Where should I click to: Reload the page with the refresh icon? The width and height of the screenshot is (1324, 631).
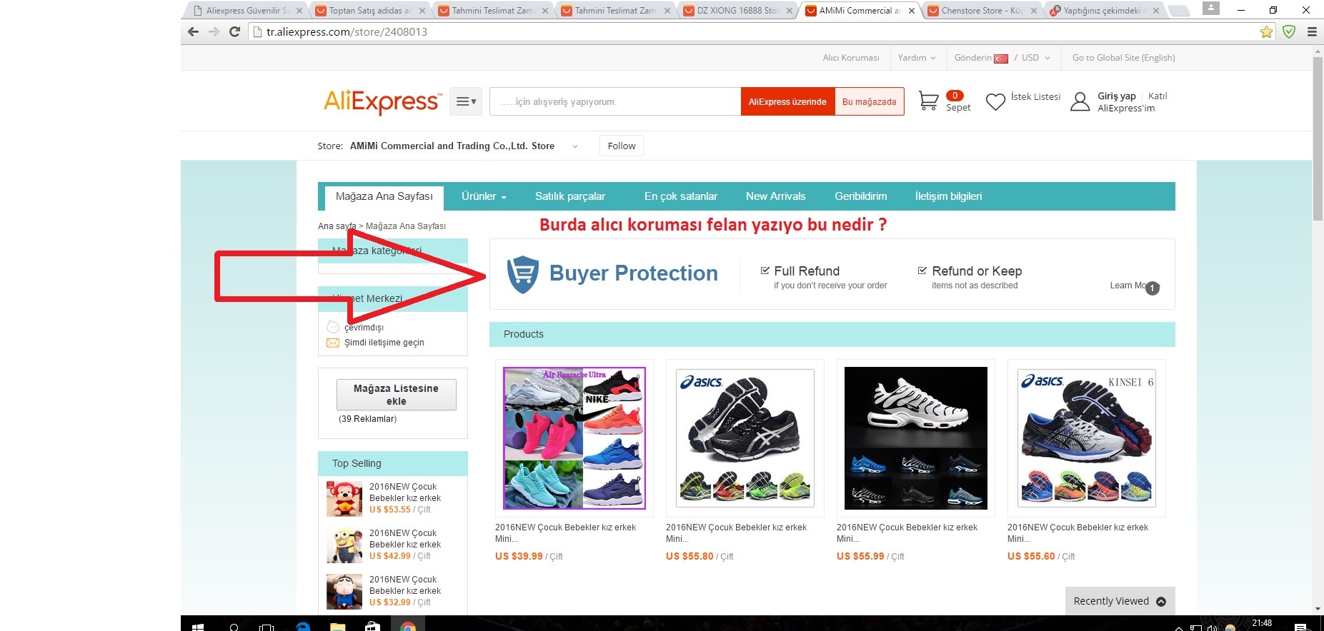pyautogui.click(x=234, y=31)
